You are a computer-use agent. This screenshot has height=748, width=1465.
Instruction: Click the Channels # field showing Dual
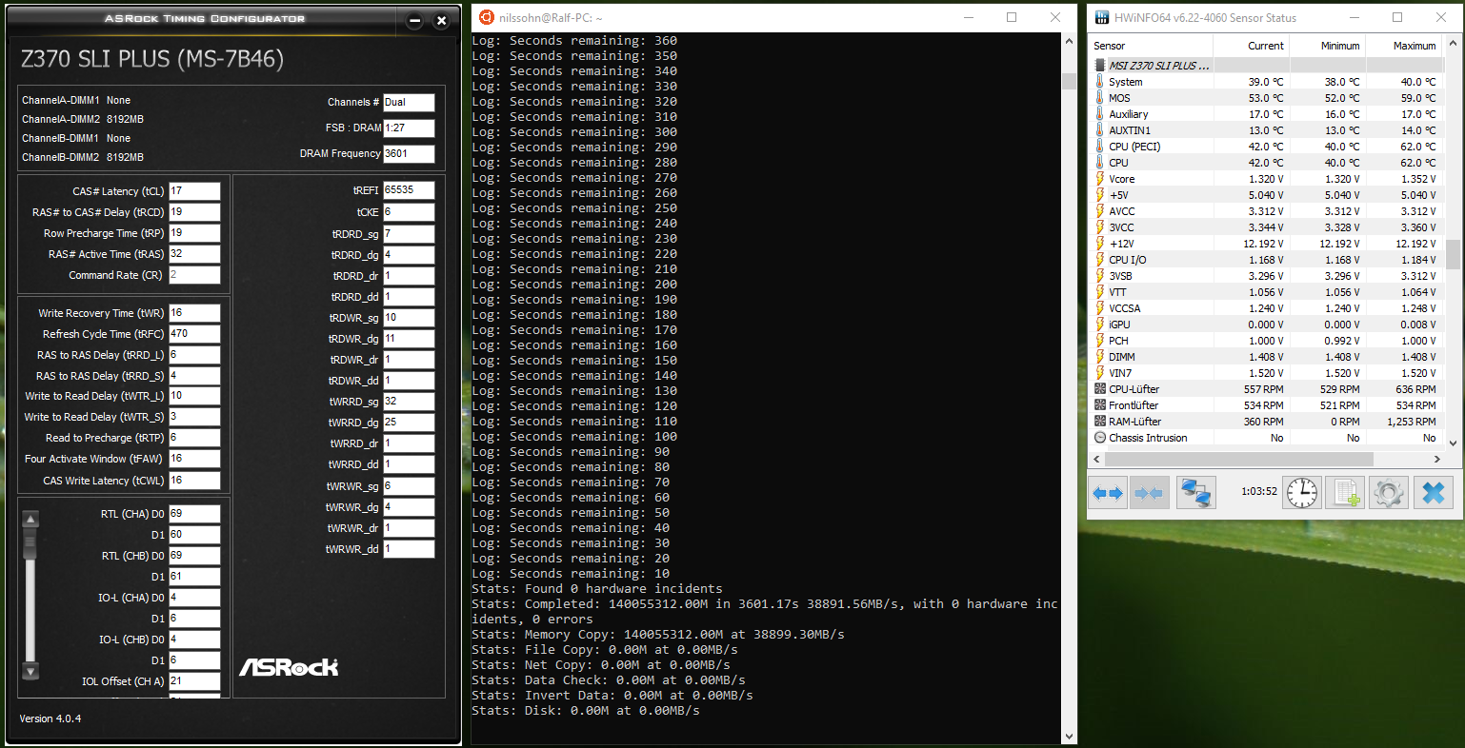tap(409, 103)
